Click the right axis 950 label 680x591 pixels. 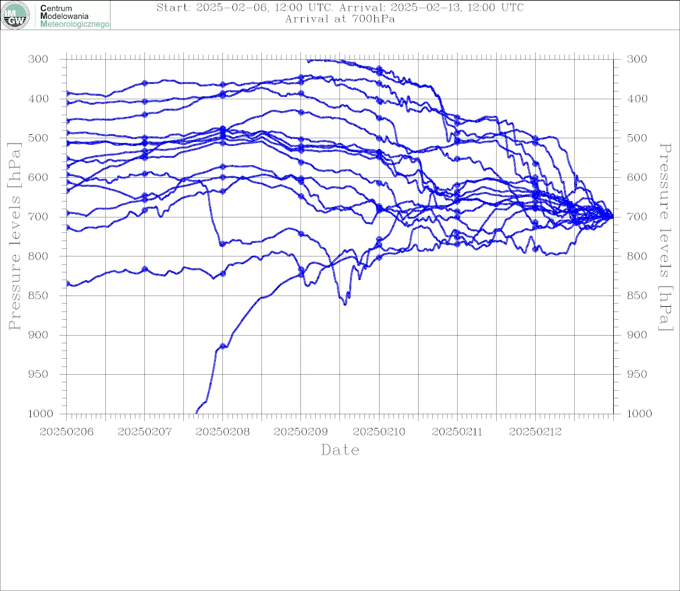637,374
